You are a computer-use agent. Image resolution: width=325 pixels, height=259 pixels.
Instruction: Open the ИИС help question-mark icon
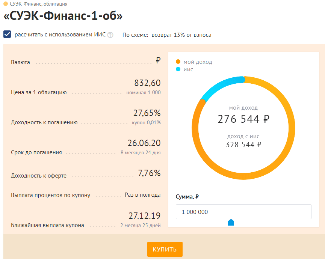[x=110, y=35]
